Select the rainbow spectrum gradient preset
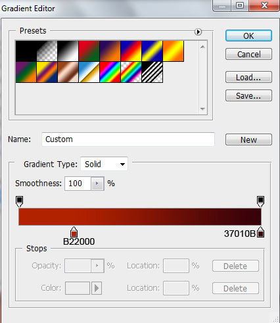Image resolution: width=280 pixels, height=323 pixels. [110, 72]
